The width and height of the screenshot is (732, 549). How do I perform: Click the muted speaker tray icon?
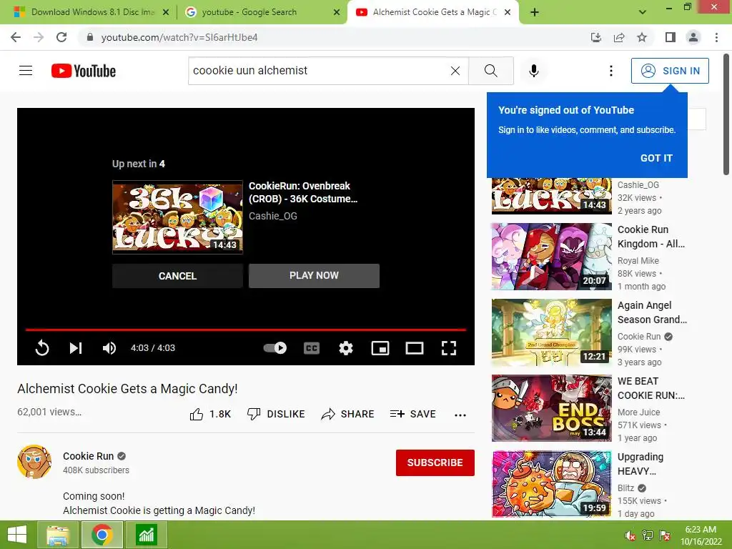pyautogui.click(x=630, y=535)
